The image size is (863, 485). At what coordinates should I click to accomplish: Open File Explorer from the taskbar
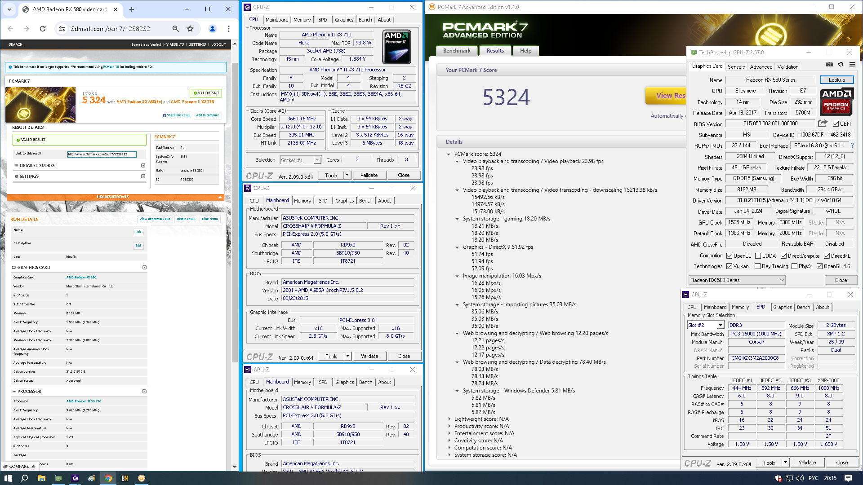click(41, 478)
